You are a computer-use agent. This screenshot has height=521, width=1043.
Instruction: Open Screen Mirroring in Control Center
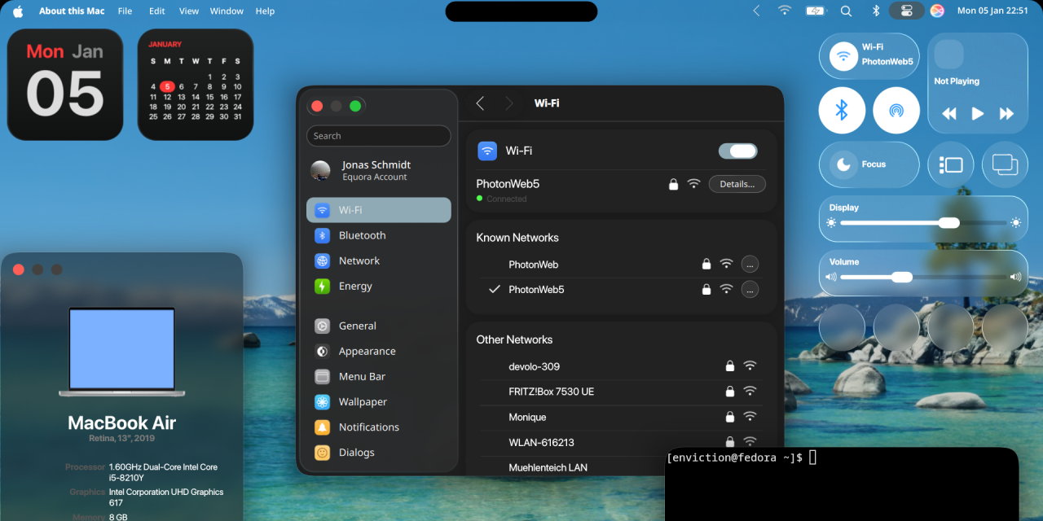1005,165
